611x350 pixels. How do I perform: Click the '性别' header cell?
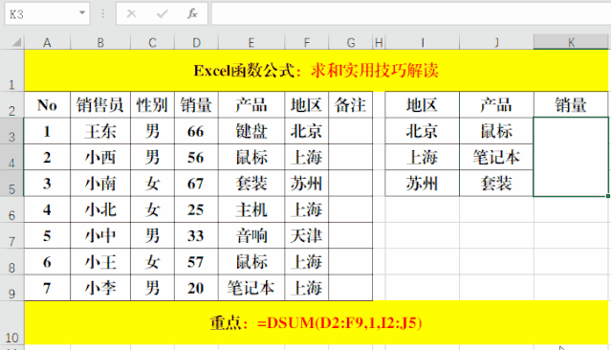pos(152,105)
